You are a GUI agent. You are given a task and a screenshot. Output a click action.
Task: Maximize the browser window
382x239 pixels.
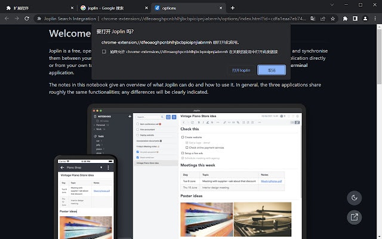click(361, 5)
